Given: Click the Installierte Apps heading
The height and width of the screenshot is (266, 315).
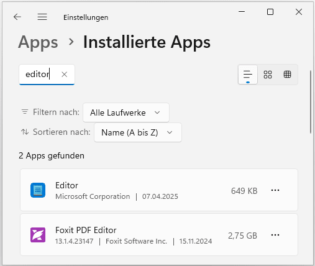Looking at the screenshot, I should click(147, 42).
